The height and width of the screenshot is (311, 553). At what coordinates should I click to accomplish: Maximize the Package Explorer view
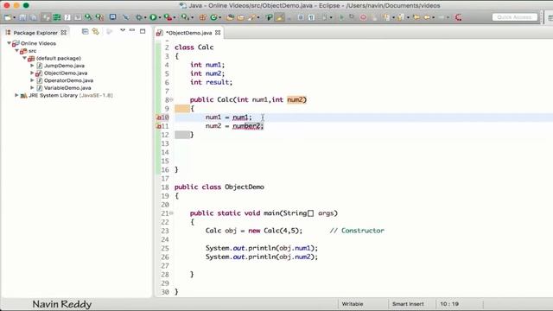143,31
